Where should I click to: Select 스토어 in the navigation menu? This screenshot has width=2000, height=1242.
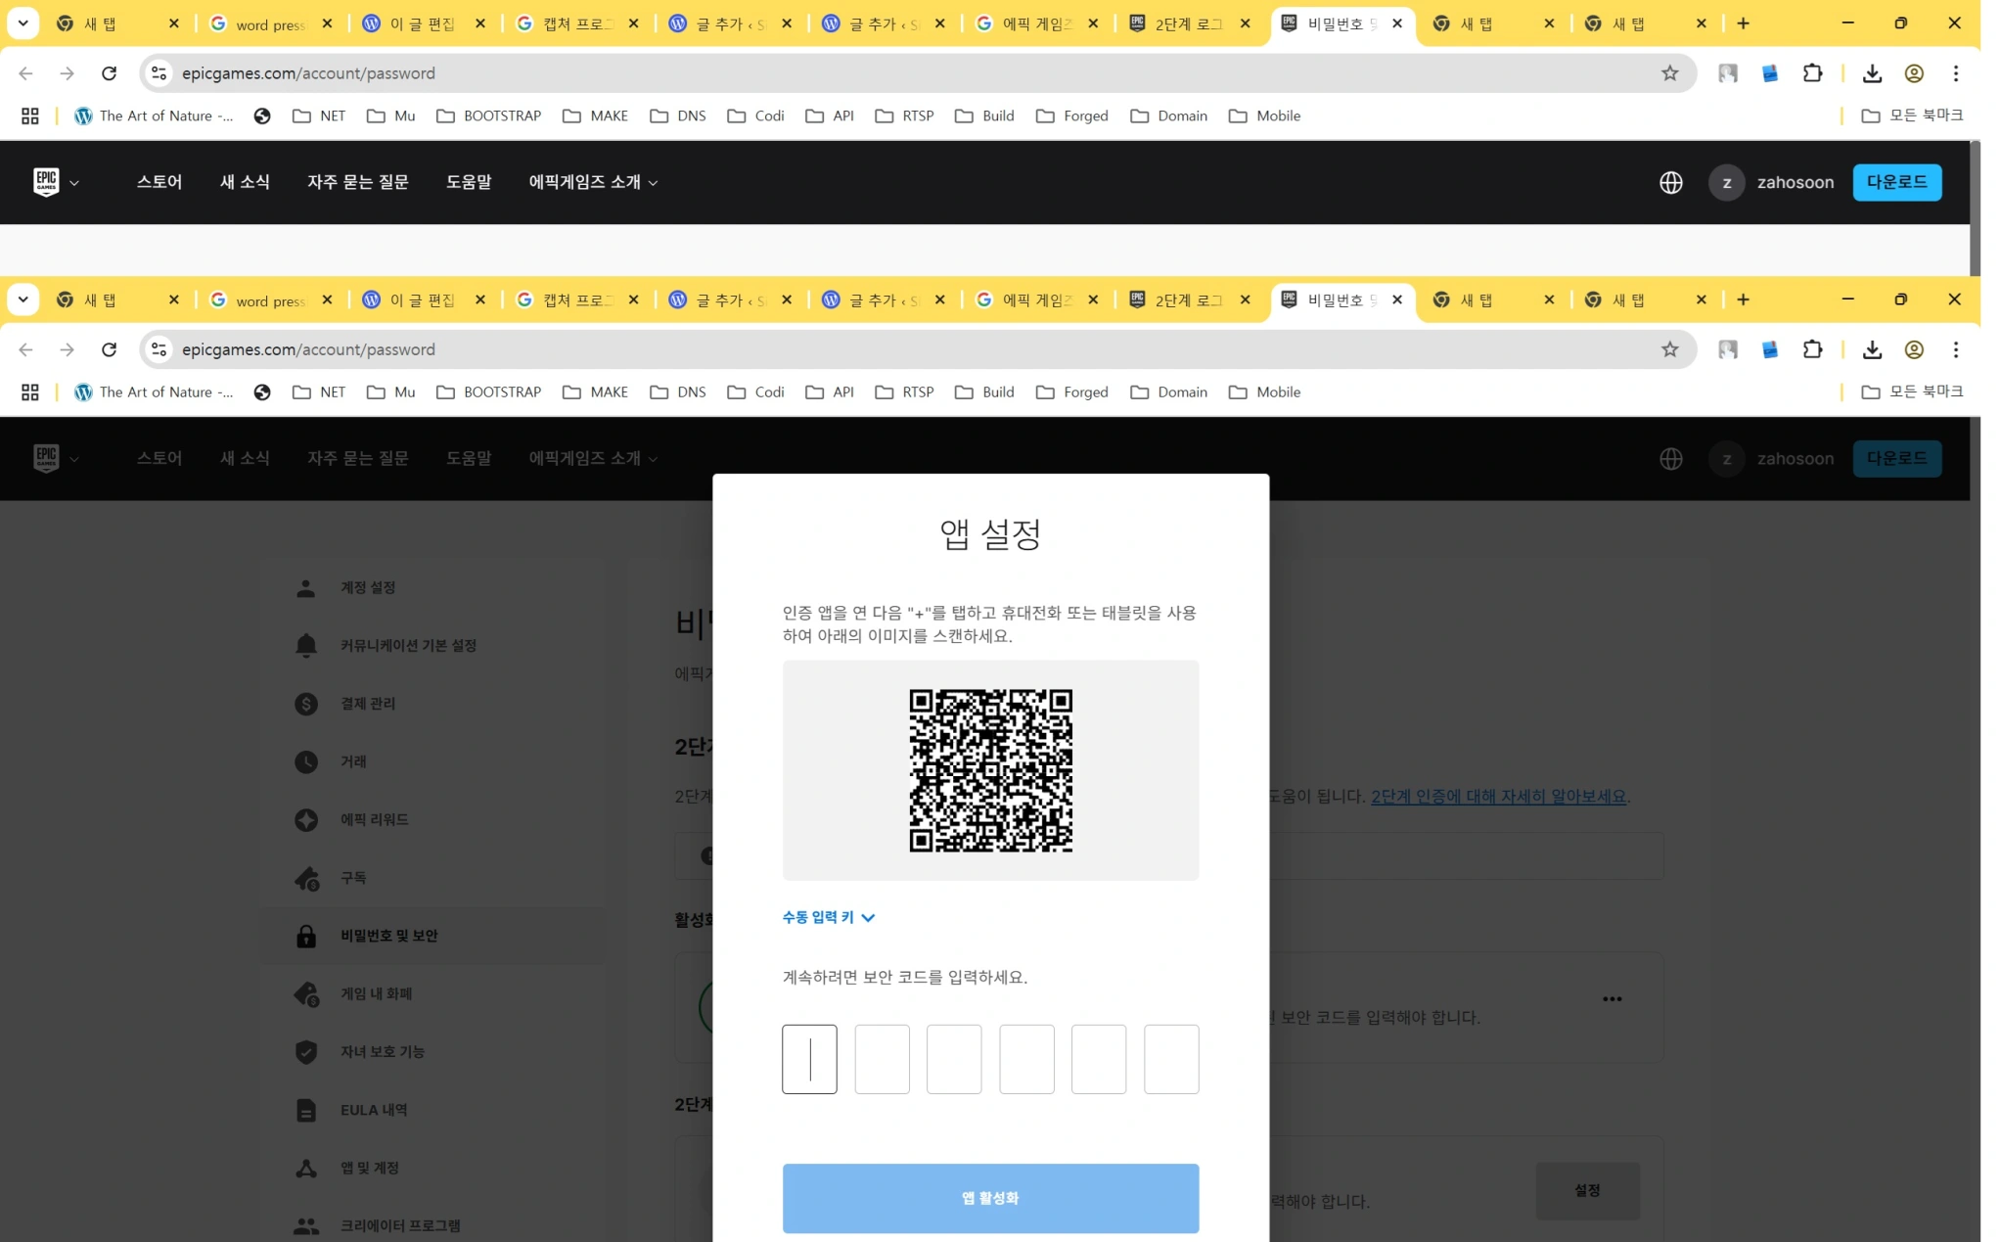point(159,458)
